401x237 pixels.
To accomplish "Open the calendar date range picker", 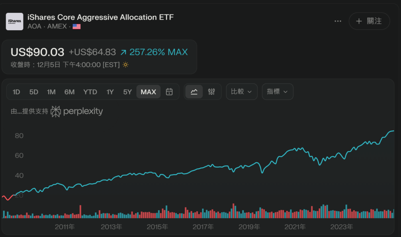I will (169, 92).
